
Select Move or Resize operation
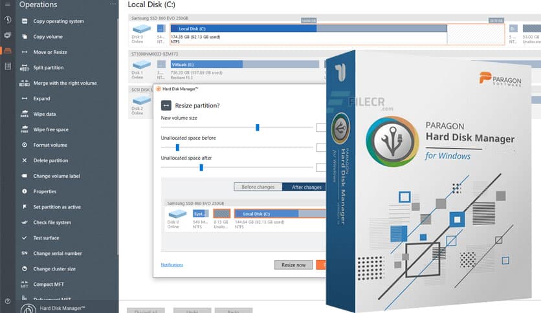[x=50, y=52]
